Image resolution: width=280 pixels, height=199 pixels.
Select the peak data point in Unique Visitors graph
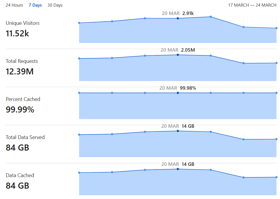pos(211,17)
